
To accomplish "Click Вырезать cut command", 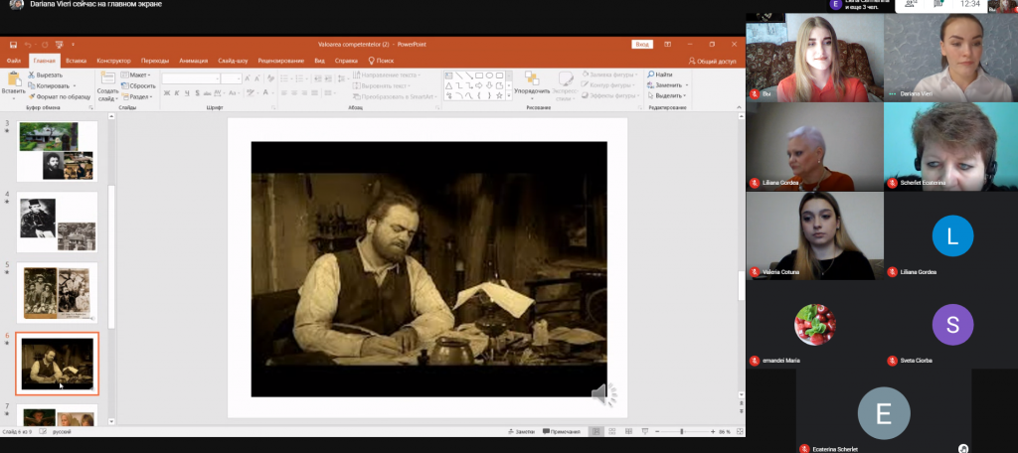I will click(46, 75).
